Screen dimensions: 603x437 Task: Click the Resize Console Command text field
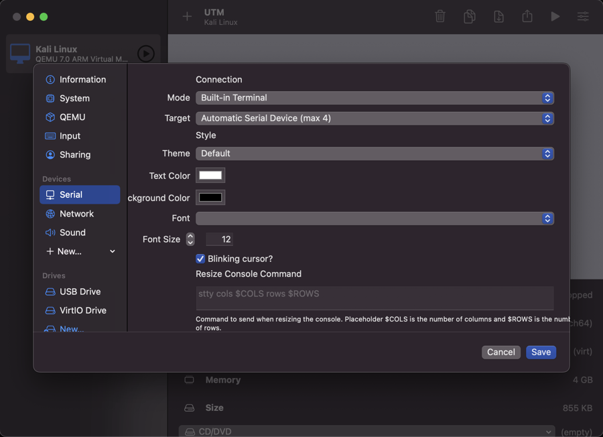coord(375,298)
